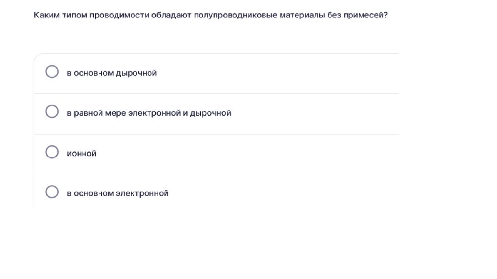The width and height of the screenshot is (497, 279).
Task: Click the answer label "ионной"
Action: pos(82,154)
